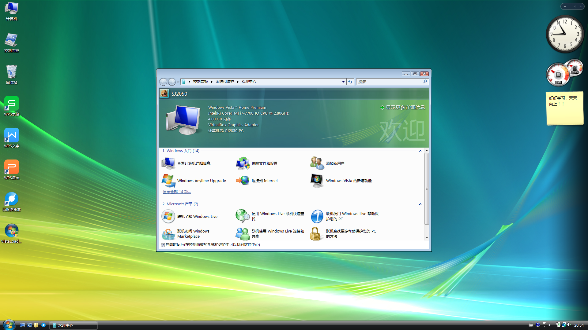Click the welcome list scrollbar thumb

[x=427, y=189]
